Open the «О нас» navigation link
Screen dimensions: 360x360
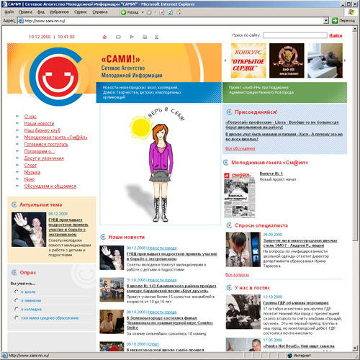click(x=30, y=117)
